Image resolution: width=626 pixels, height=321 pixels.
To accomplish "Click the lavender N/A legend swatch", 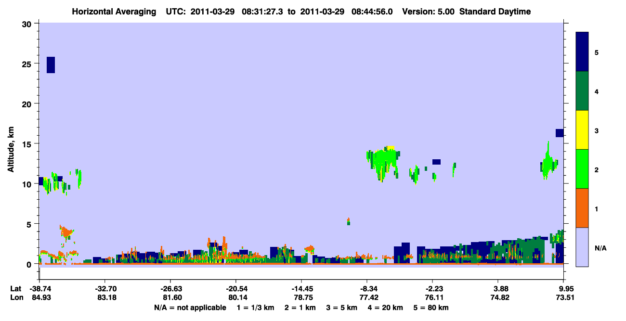I will [582, 247].
